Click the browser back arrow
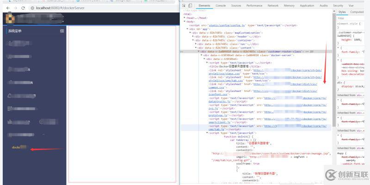The width and height of the screenshot is (370, 185). [x=8, y=8]
